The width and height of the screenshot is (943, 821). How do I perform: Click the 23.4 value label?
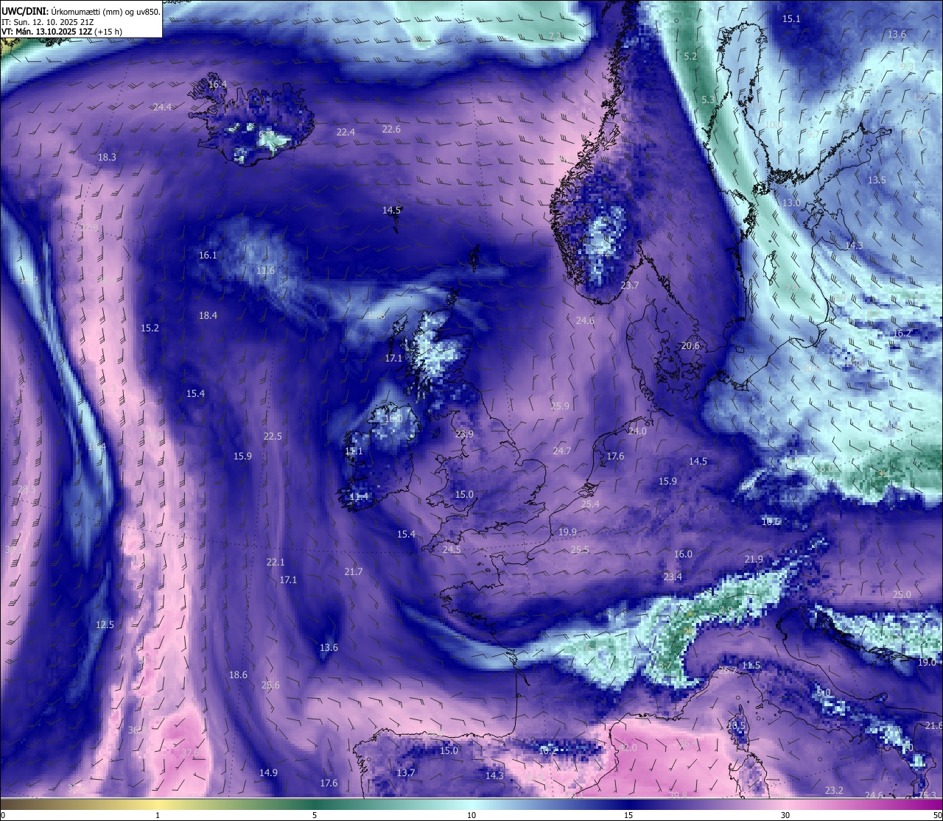click(673, 577)
